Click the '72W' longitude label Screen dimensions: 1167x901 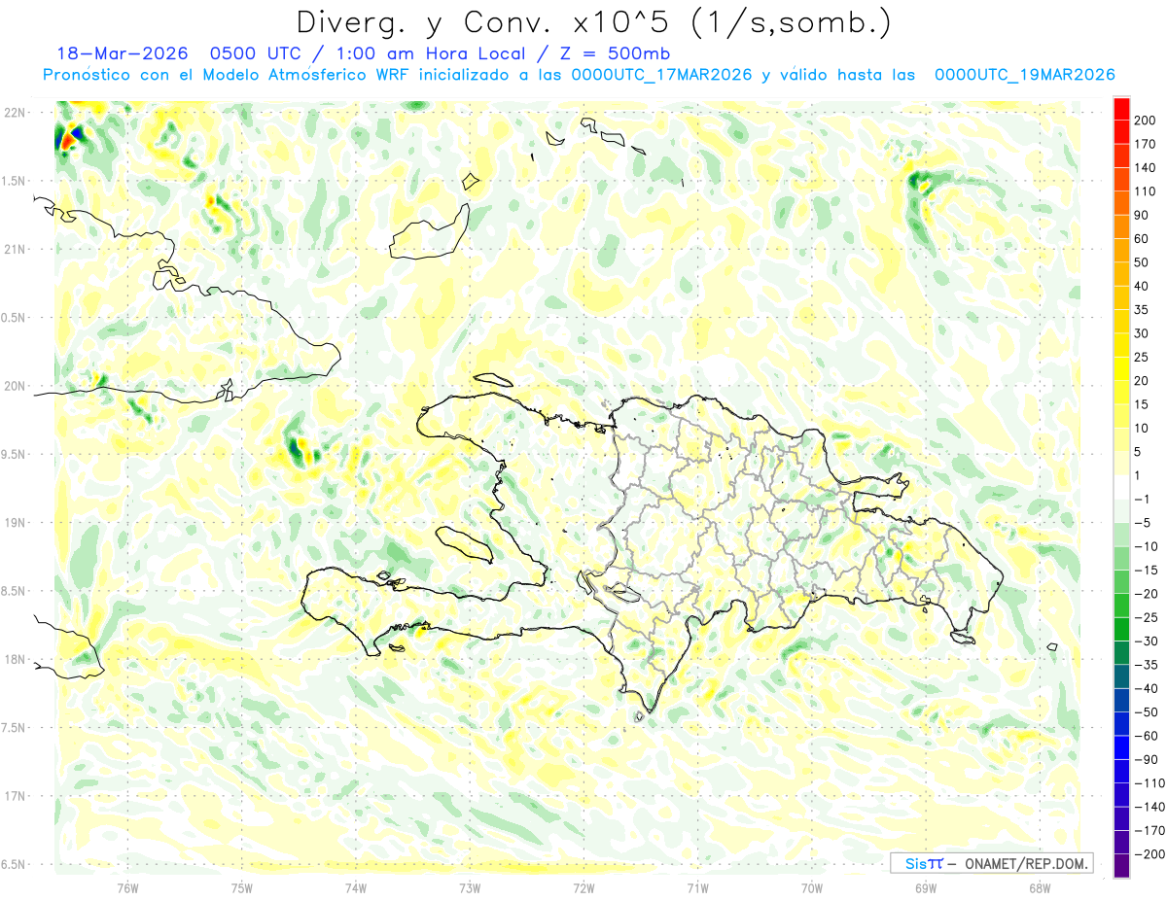tap(583, 887)
